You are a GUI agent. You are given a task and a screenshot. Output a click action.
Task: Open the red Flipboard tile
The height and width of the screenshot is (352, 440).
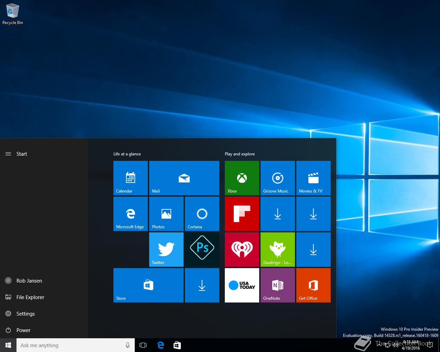point(242,214)
